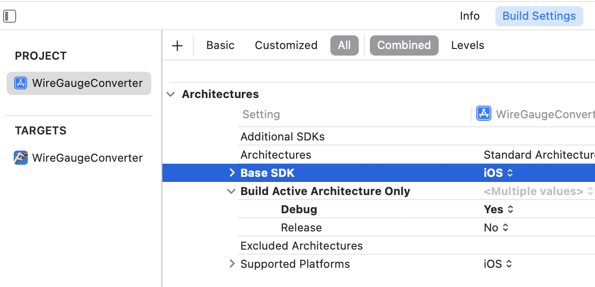Select the Base SDK setting label
This screenshot has height=287, width=595.
(268, 173)
